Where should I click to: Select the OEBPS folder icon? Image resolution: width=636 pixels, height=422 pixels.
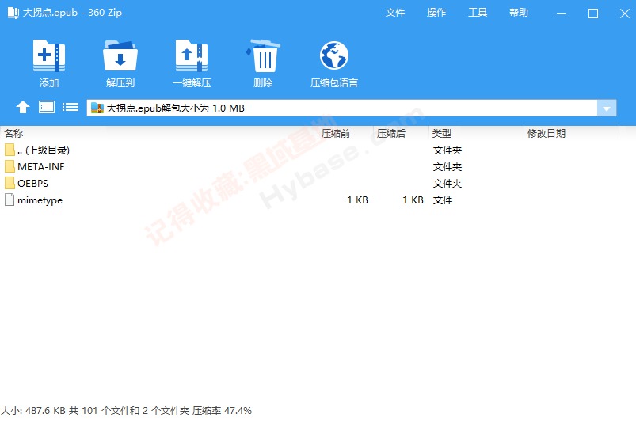point(10,183)
